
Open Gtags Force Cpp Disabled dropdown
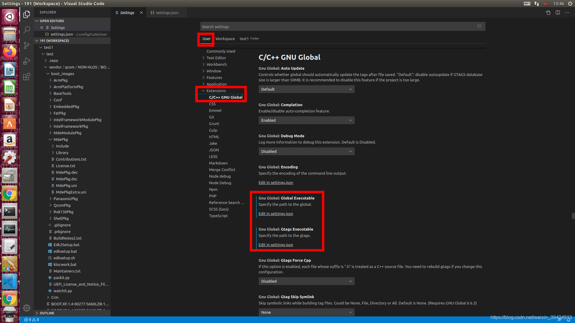click(306, 281)
